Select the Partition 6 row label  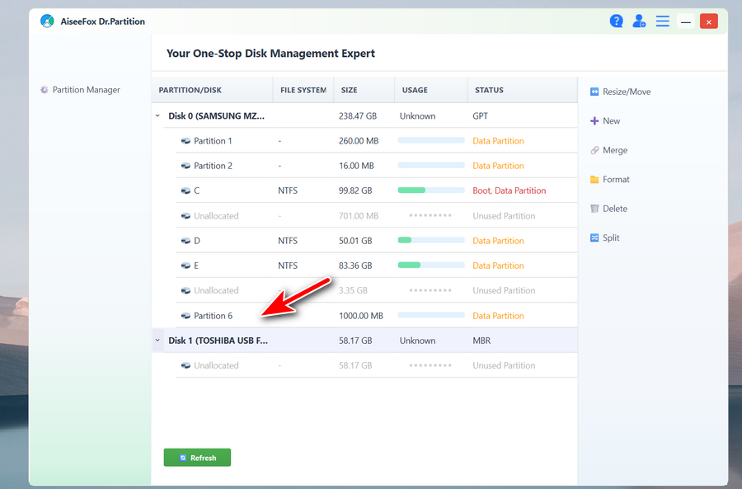213,316
